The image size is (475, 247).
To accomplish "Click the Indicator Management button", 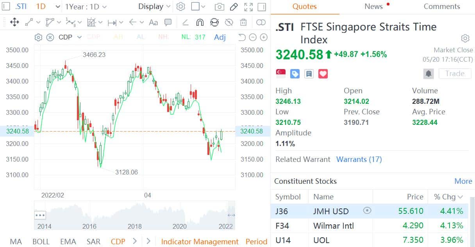I will pos(200,242).
